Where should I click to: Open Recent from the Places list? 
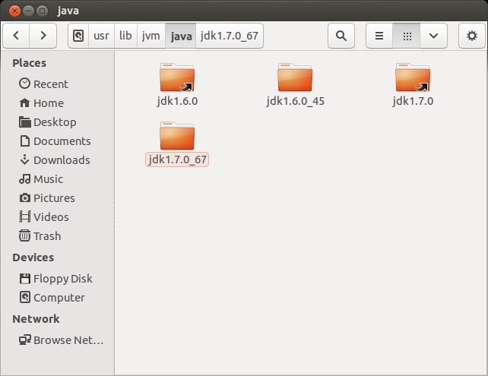click(51, 84)
